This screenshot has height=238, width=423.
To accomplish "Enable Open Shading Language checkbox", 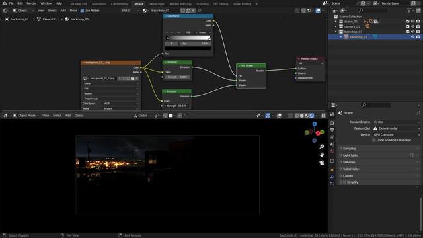I will click(x=373, y=140).
